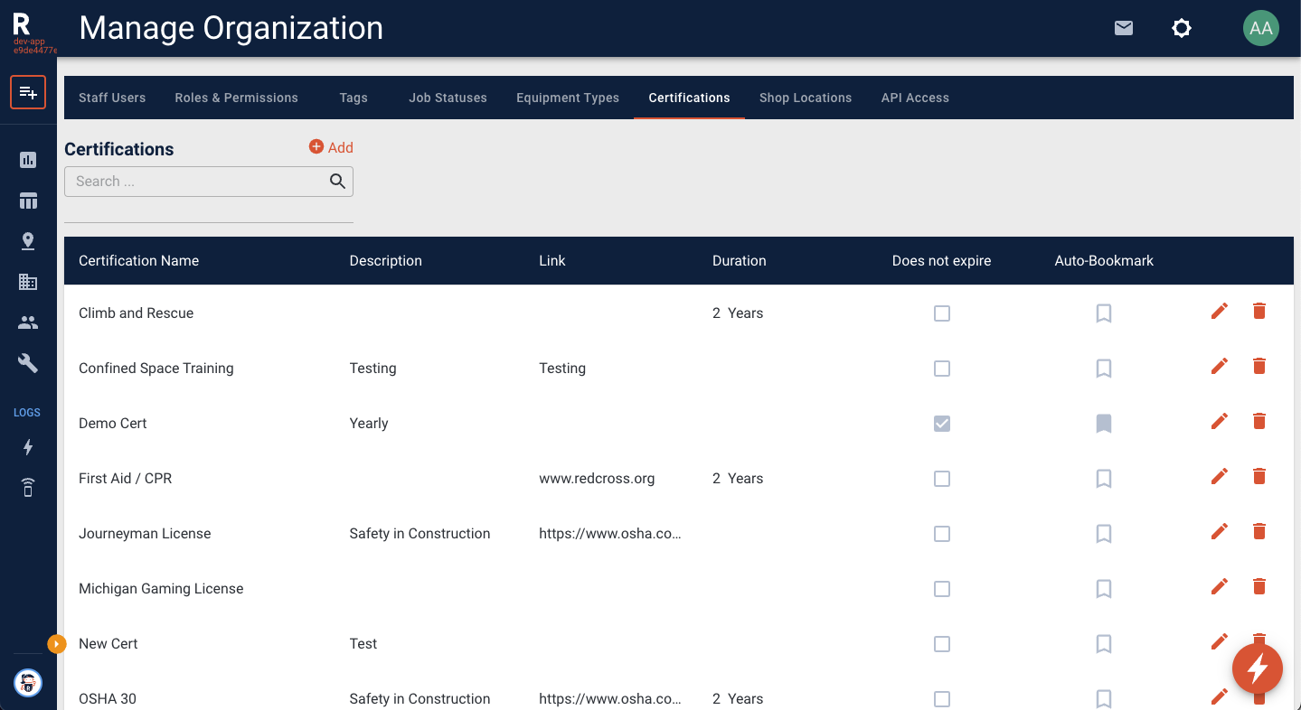The image size is (1301, 710).
Task: Edit the Climb and Rescue certification
Action: 1220,311
